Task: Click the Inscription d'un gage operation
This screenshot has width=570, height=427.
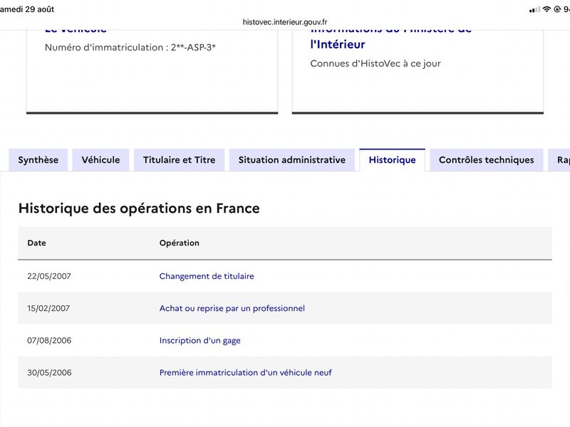Action: coord(200,341)
